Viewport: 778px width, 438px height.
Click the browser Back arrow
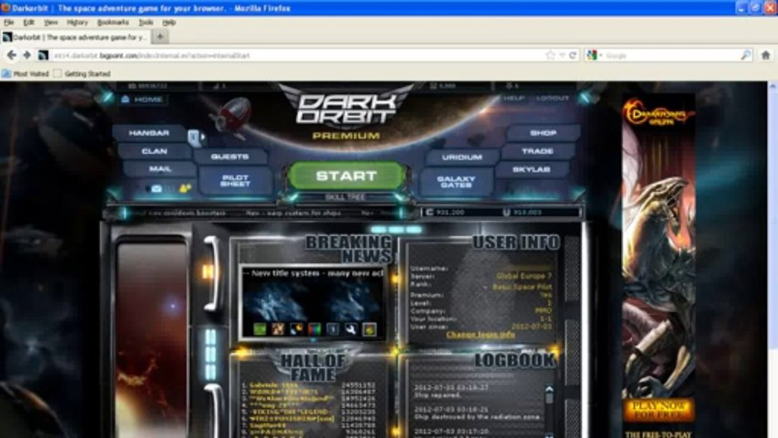click(12, 55)
